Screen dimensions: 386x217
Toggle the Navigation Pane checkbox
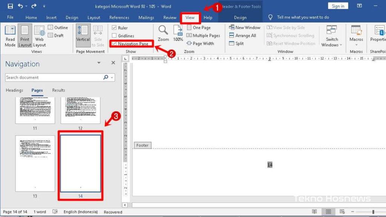(x=114, y=44)
